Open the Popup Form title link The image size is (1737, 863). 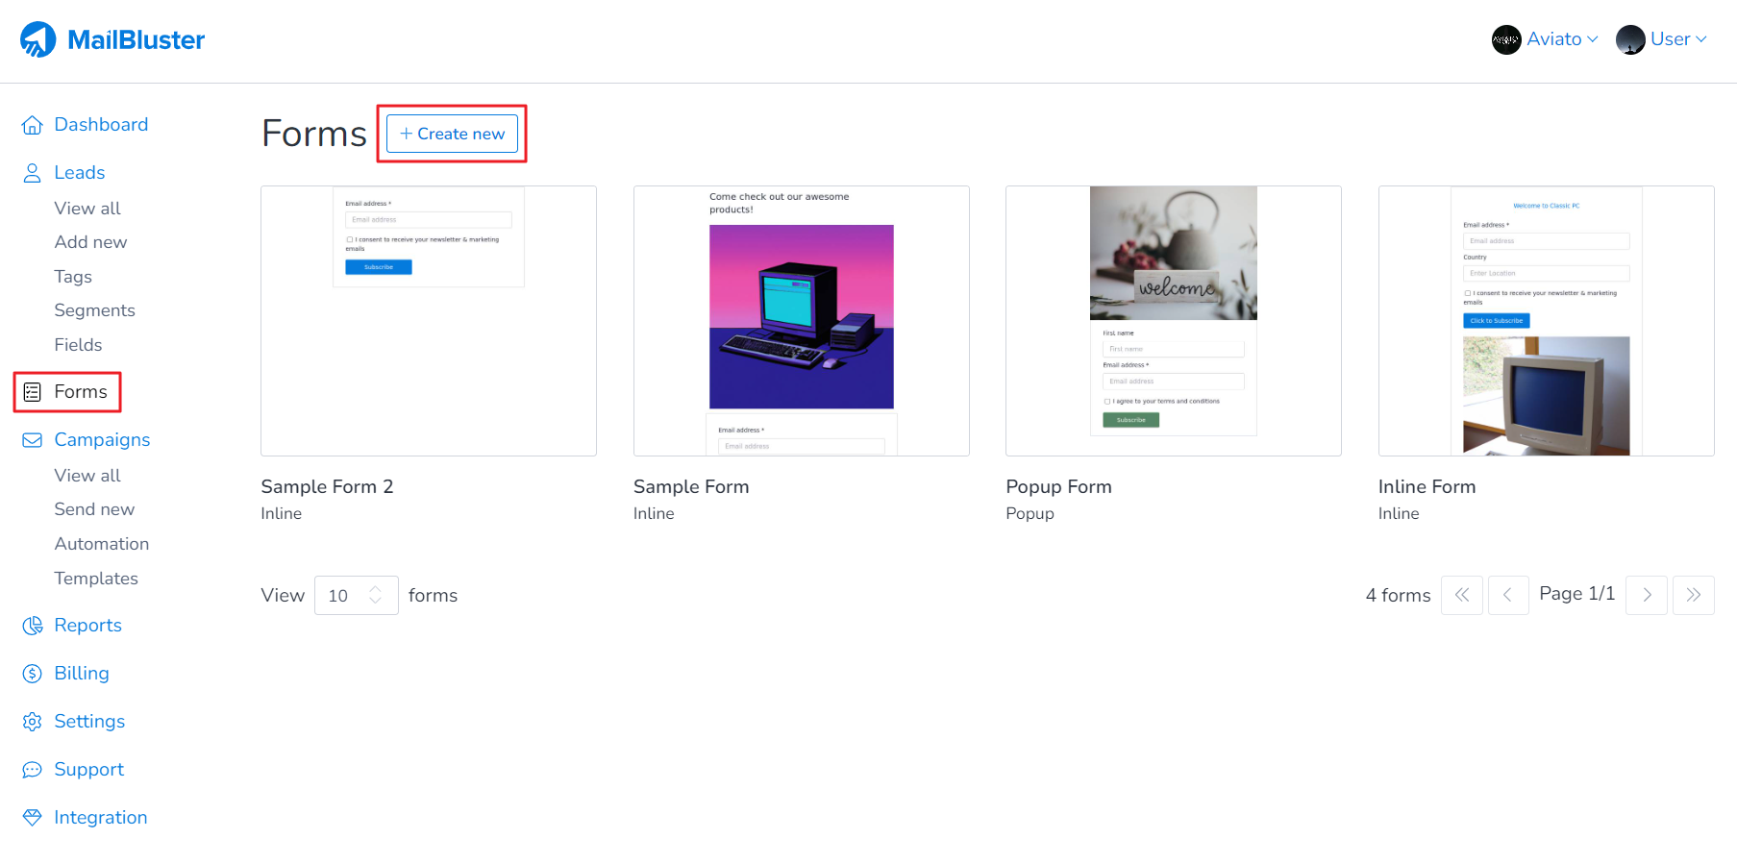point(1058,487)
